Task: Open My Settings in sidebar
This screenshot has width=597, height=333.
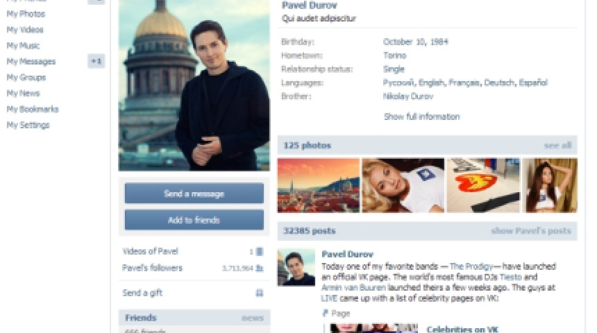Action: pos(28,125)
